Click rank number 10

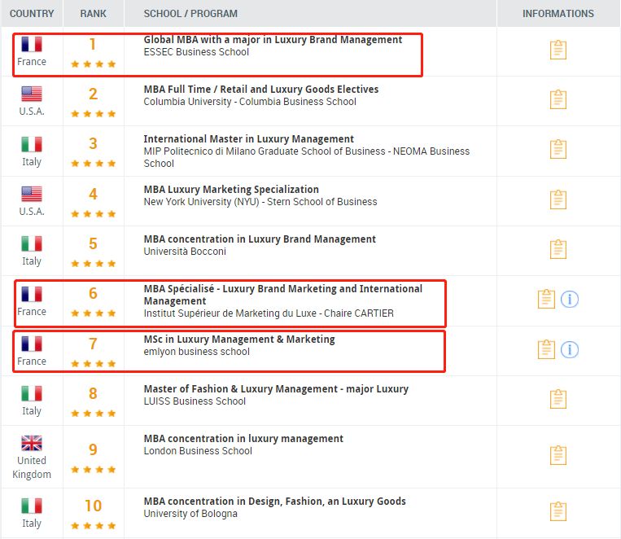tap(93, 506)
